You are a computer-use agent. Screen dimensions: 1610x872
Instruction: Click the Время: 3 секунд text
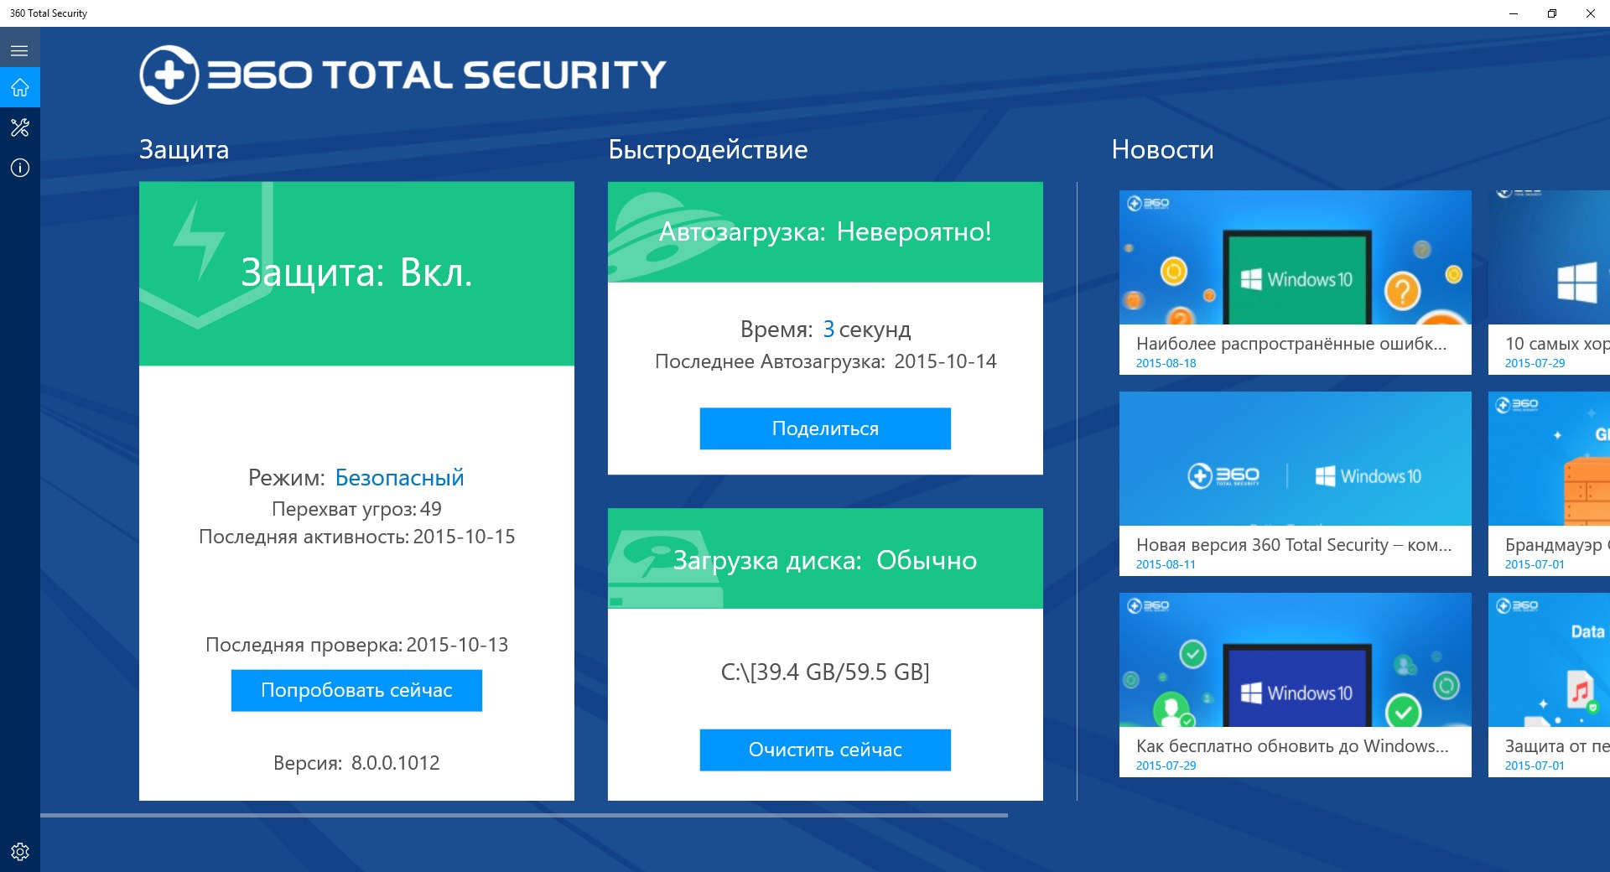pyautogui.click(x=825, y=330)
